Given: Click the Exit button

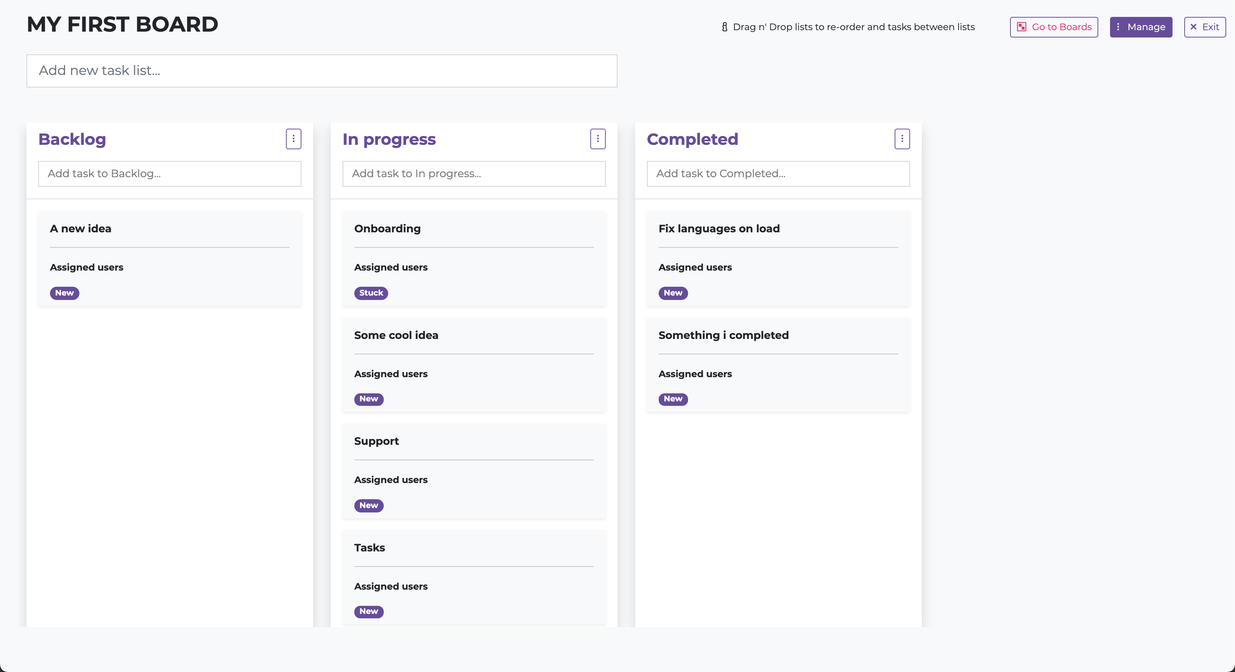Looking at the screenshot, I should pyautogui.click(x=1205, y=27).
